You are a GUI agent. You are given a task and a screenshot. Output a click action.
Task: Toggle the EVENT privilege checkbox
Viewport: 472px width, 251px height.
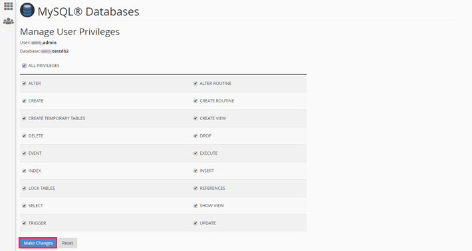click(24, 153)
